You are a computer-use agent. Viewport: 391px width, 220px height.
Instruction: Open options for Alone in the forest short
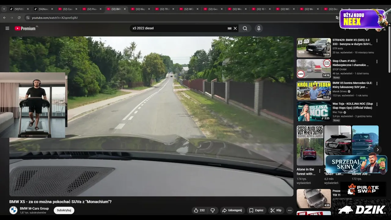320,171
